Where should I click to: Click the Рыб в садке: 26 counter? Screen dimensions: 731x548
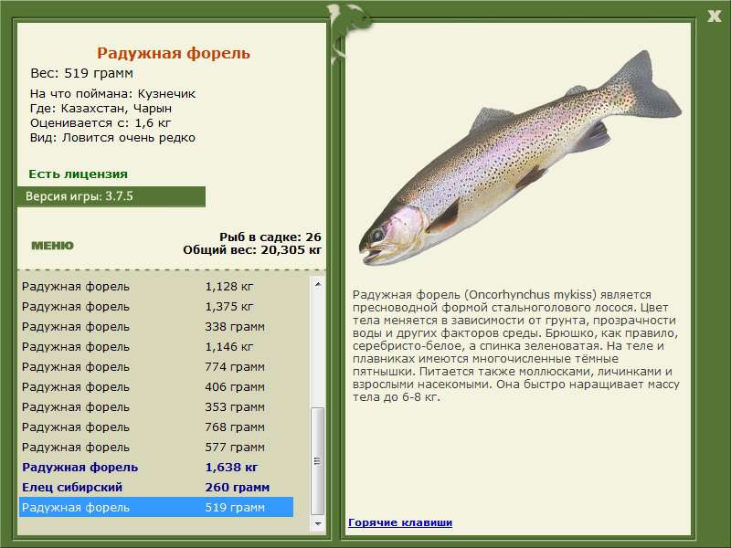(x=270, y=237)
